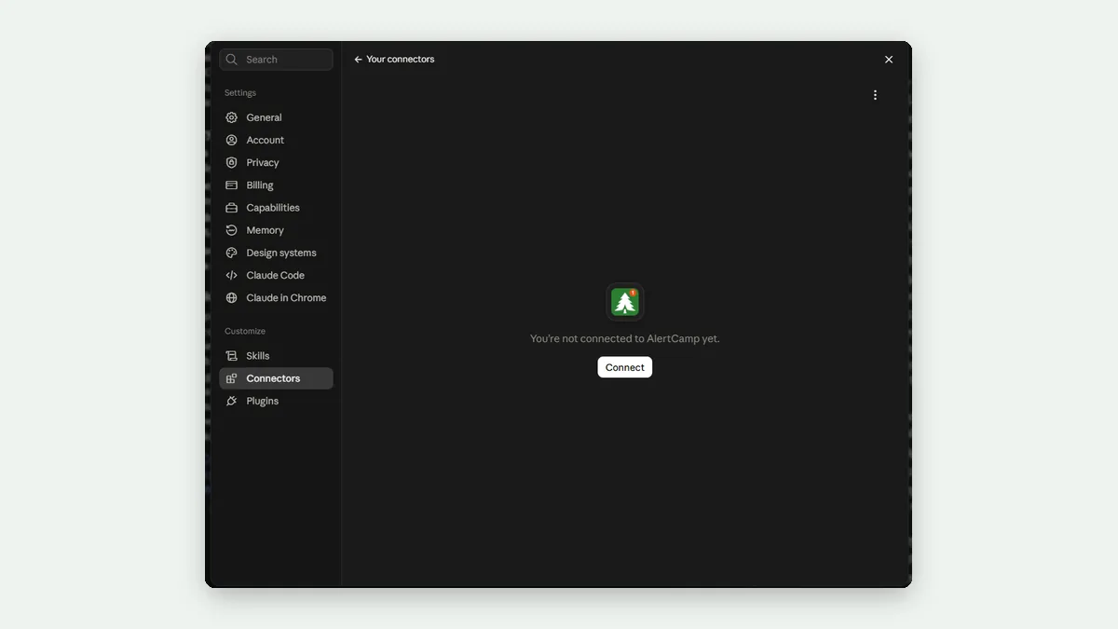The height and width of the screenshot is (629, 1118).
Task: Select the Memory menu item
Action: 276,230
